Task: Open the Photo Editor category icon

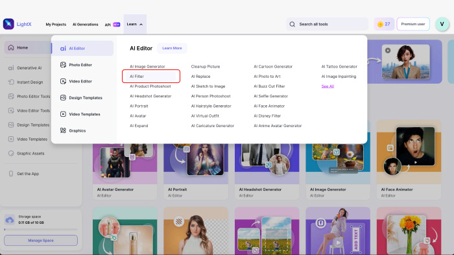Action: (63, 65)
